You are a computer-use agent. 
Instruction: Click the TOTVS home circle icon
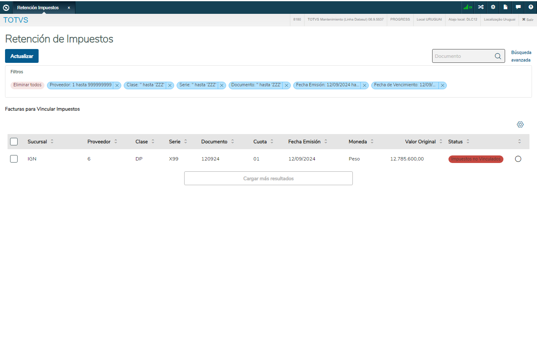coord(6,8)
